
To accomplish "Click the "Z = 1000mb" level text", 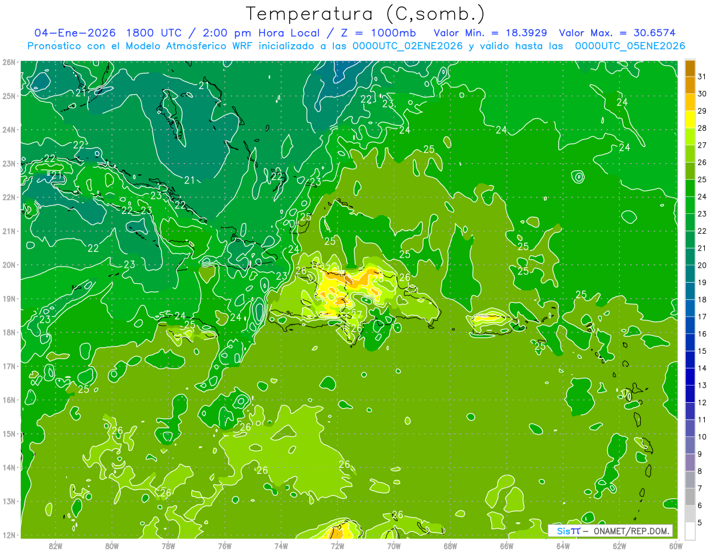I will tap(379, 32).
